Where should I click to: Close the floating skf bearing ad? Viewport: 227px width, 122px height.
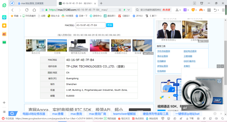click(222, 66)
